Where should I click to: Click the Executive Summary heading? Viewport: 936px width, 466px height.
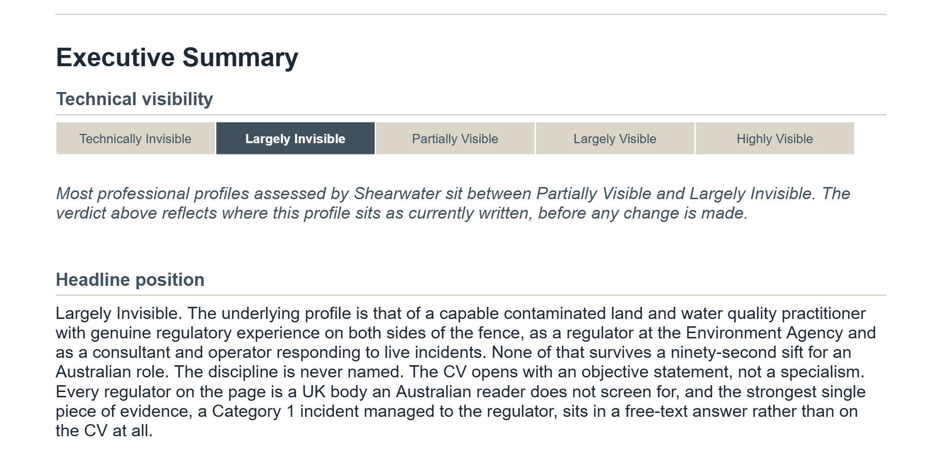[177, 57]
